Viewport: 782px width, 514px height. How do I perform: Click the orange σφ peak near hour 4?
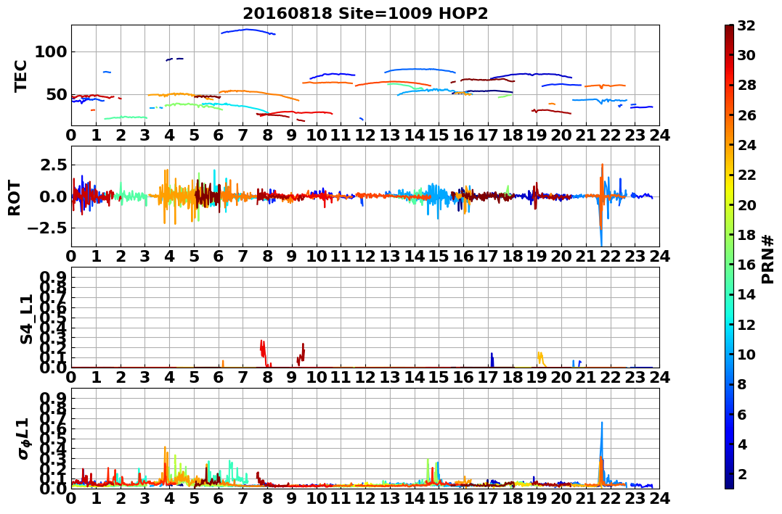click(x=165, y=463)
